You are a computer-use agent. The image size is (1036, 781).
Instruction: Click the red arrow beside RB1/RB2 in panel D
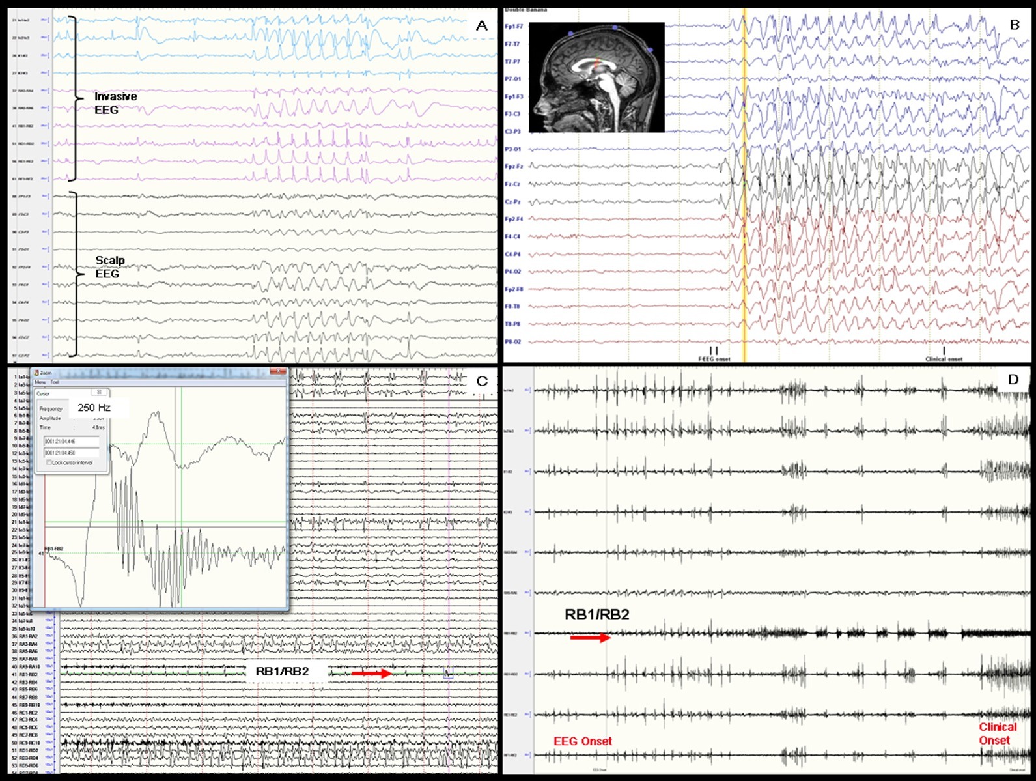click(x=590, y=638)
